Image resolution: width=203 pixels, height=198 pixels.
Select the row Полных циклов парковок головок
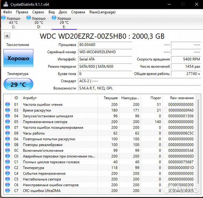click(x=99, y=162)
